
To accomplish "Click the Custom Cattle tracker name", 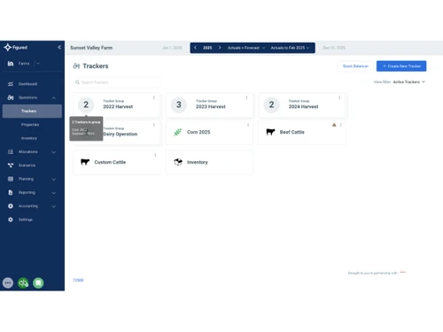I will [110, 162].
